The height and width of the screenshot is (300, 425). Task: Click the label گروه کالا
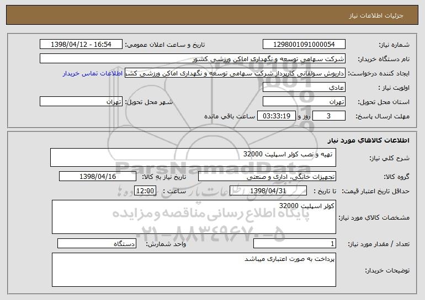(x=396, y=177)
